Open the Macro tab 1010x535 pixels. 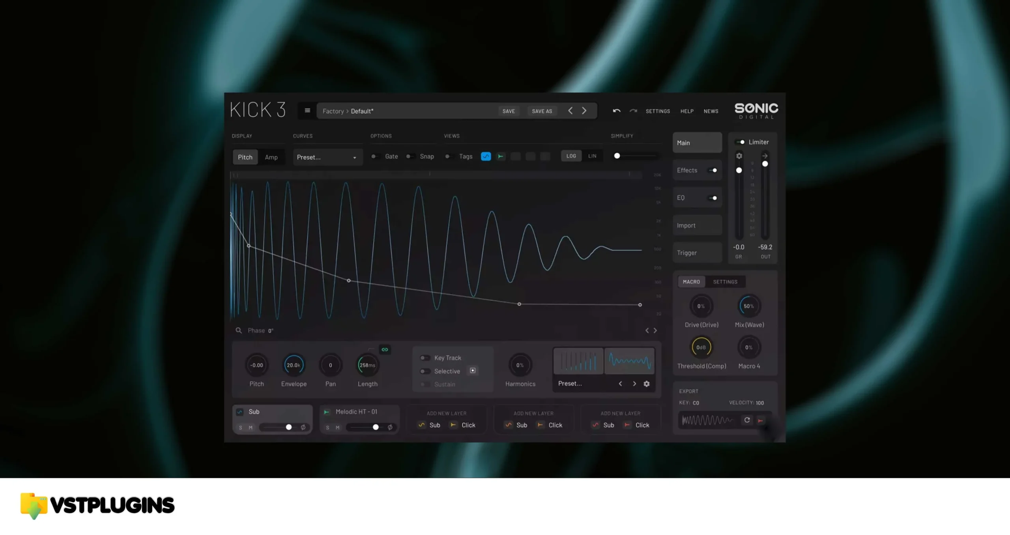pyautogui.click(x=691, y=281)
